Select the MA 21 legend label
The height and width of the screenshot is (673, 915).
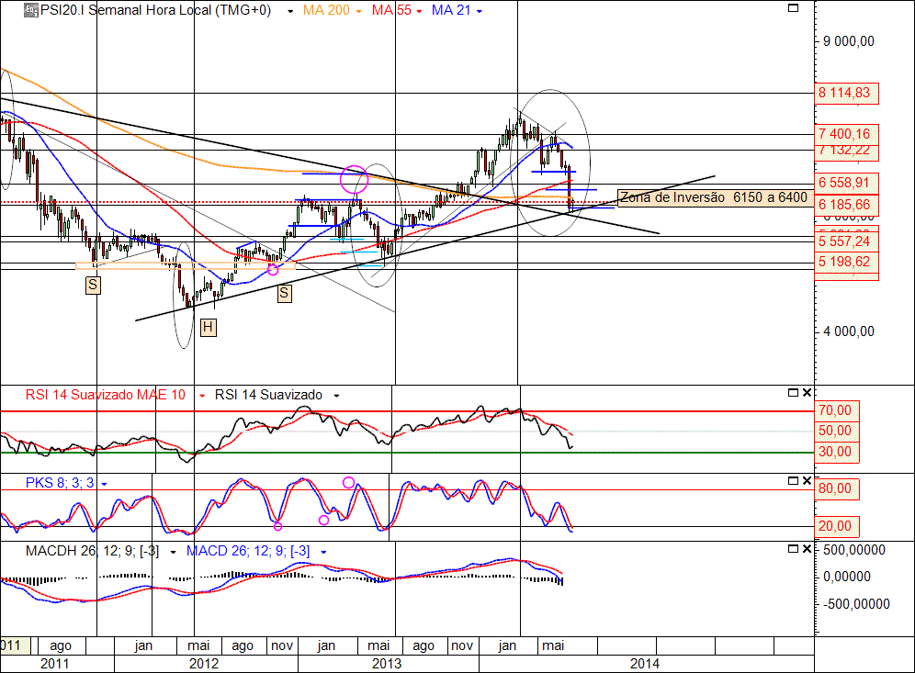click(451, 10)
